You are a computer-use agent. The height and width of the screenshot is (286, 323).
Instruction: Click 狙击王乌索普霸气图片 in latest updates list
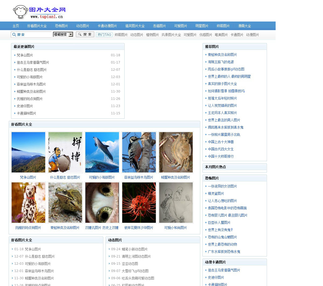(33, 62)
